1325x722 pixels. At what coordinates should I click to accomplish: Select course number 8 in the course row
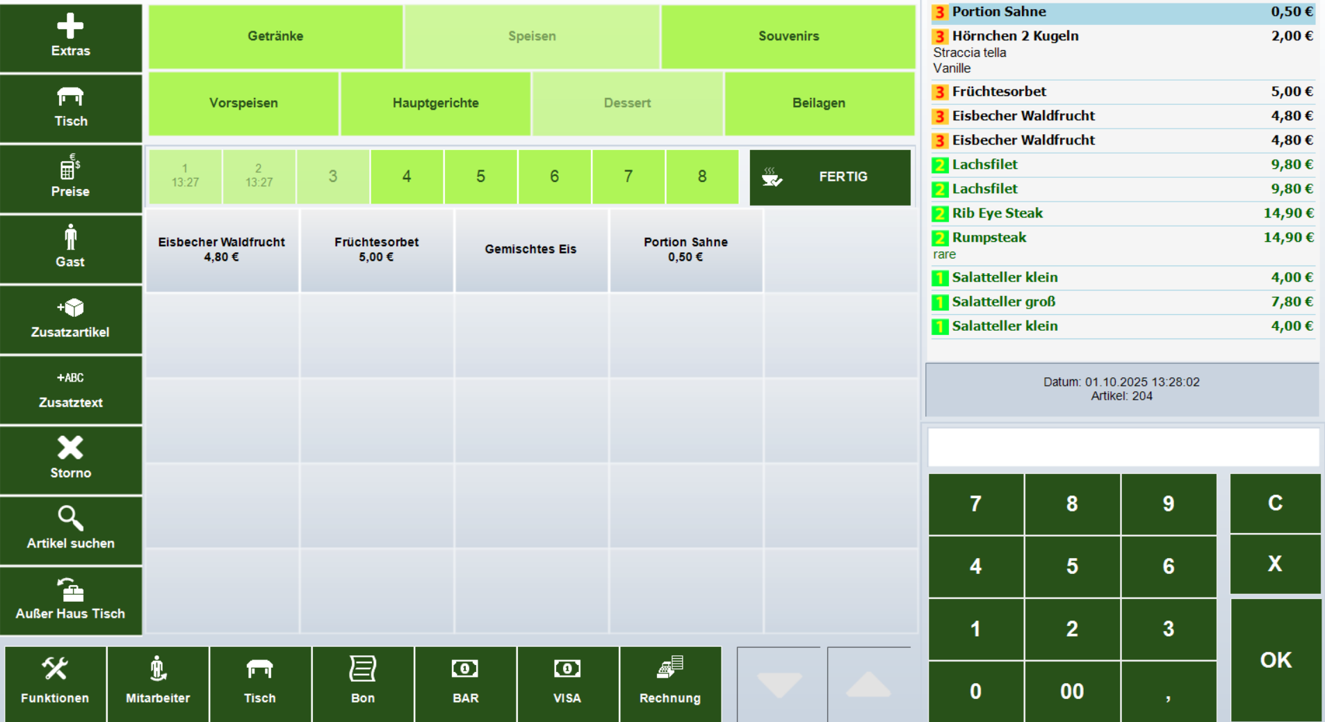tap(702, 177)
